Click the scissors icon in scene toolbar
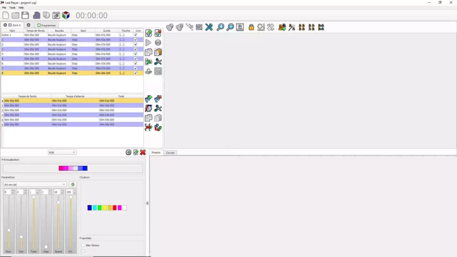Image resolution: width=457 pixels, height=257 pixels. (x=158, y=62)
